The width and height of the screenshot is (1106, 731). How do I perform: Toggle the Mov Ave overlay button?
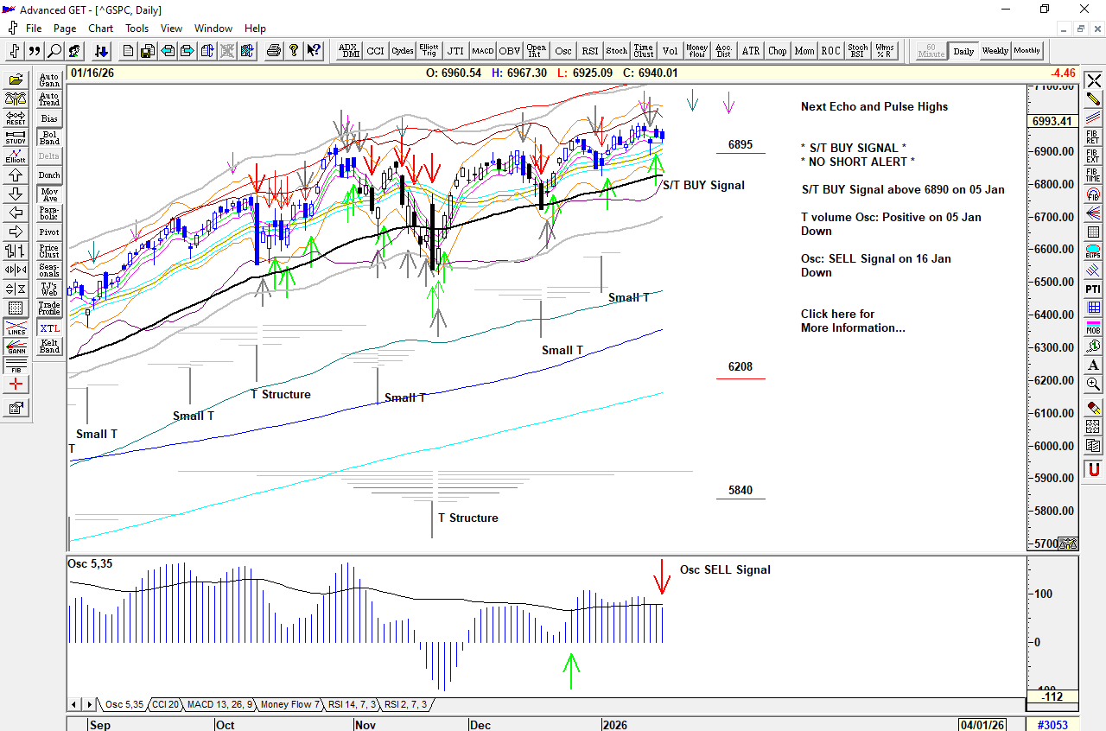click(x=49, y=194)
